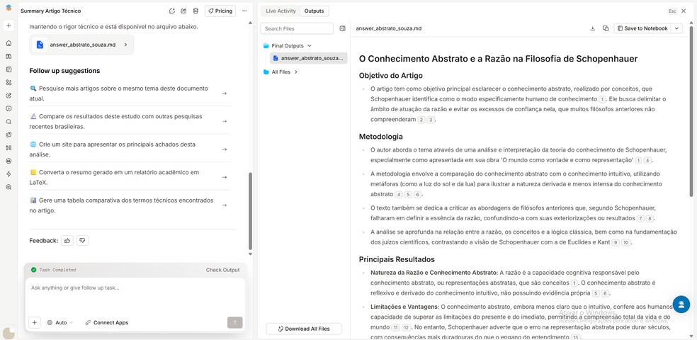Run suggestion 'Compare os resultados deste estudo'
The height and width of the screenshot is (340, 697).
click(130, 121)
